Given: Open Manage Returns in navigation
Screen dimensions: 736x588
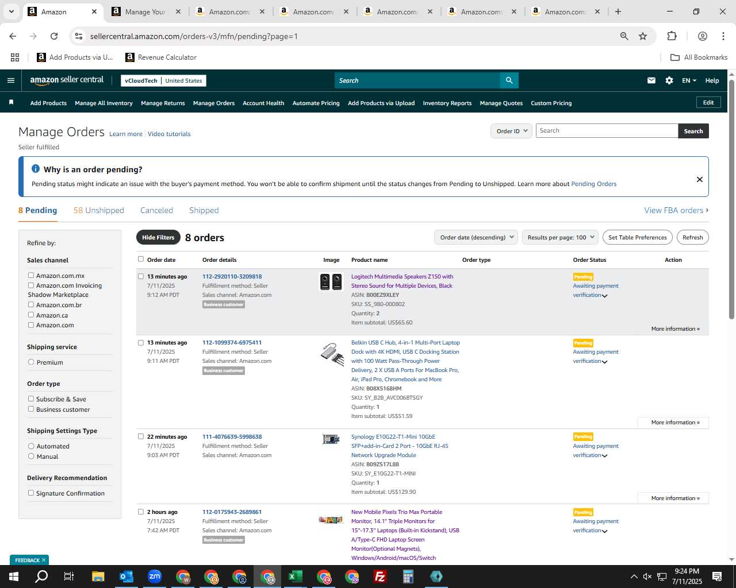Looking at the screenshot, I should [x=163, y=103].
